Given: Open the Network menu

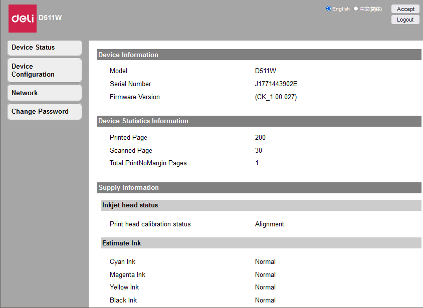Looking at the screenshot, I should pyautogui.click(x=45, y=93).
